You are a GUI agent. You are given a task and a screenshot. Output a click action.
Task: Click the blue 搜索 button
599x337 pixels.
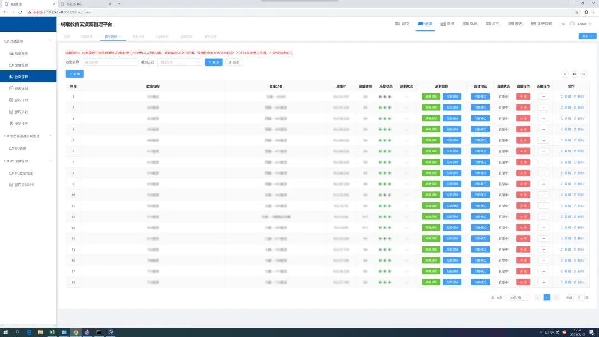pos(214,63)
